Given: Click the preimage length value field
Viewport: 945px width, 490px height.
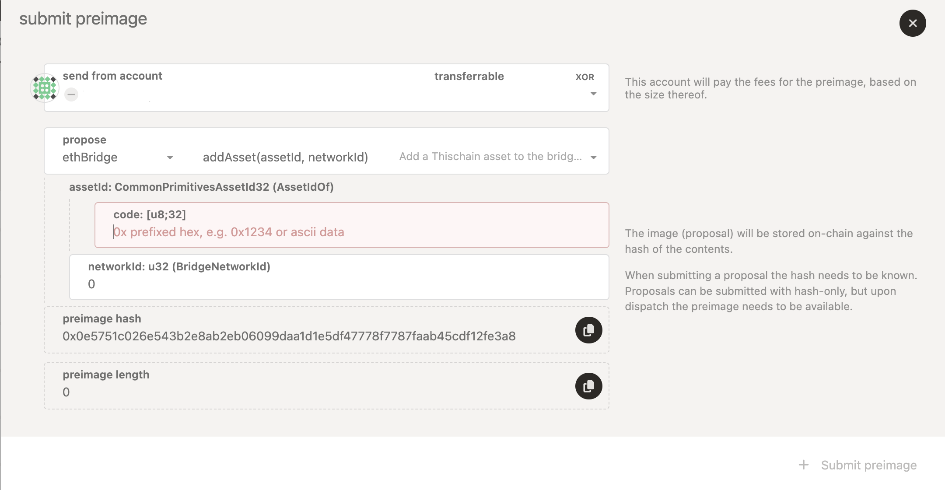Looking at the screenshot, I should [x=326, y=386].
